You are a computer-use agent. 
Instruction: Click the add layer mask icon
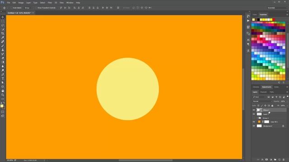266,160
